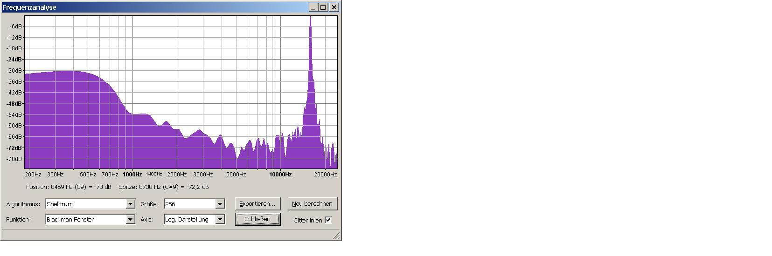The image size is (772, 256).
Task: Open the Größe dropdown showing 256
Action: [x=220, y=204]
